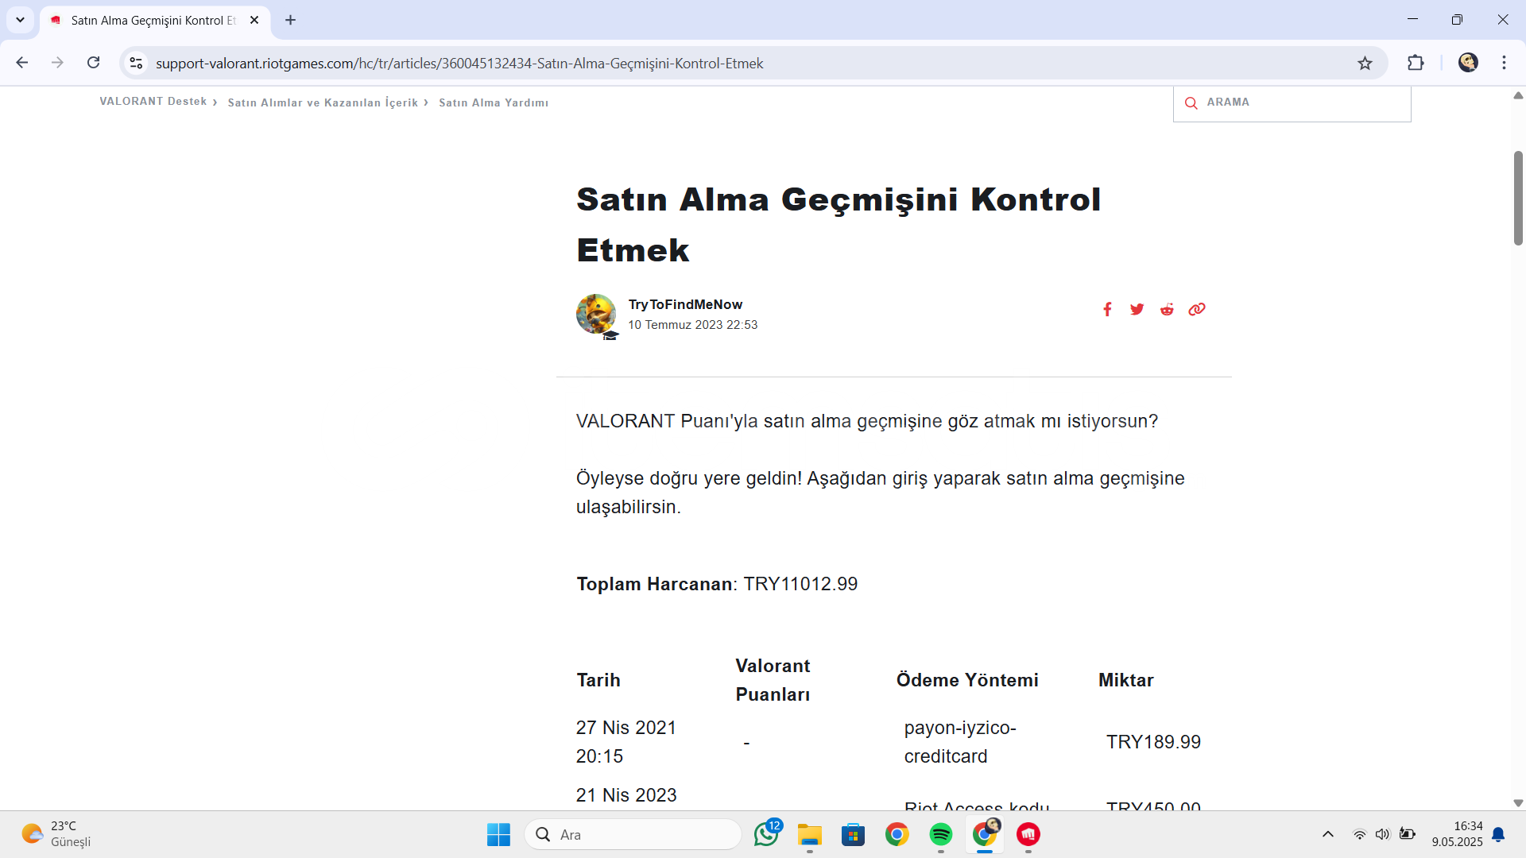Show hidden system tray icons

coord(1328,834)
